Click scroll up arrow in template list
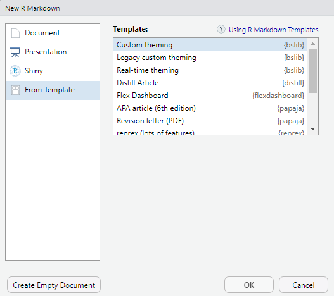 click(312, 44)
